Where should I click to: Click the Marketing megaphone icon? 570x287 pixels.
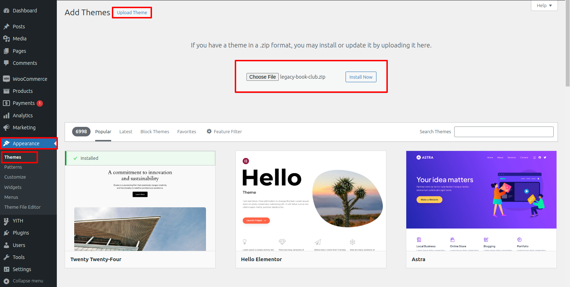pyautogui.click(x=6, y=128)
